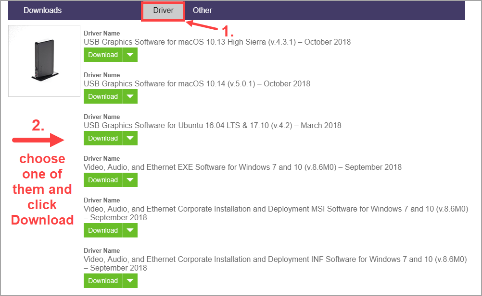Select the Windows EXE driver name text
This screenshot has width=482, height=296.
(x=241, y=167)
